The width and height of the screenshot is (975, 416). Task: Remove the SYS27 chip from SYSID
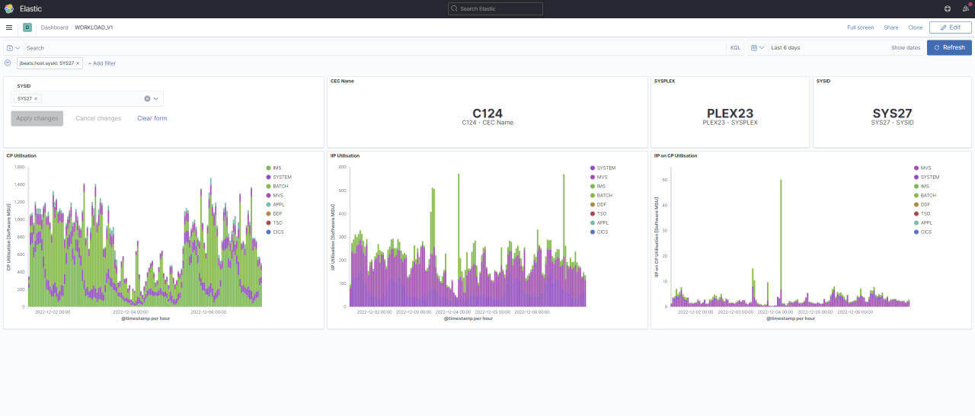click(x=36, y=98)
